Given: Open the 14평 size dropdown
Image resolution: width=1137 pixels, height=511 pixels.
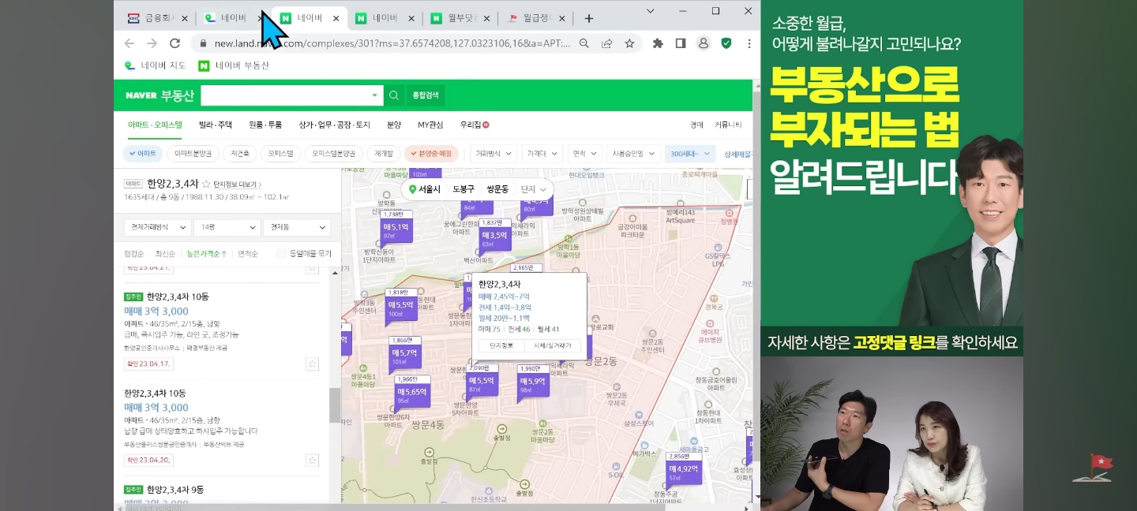Looking at the screenshot, I should 227,227.
